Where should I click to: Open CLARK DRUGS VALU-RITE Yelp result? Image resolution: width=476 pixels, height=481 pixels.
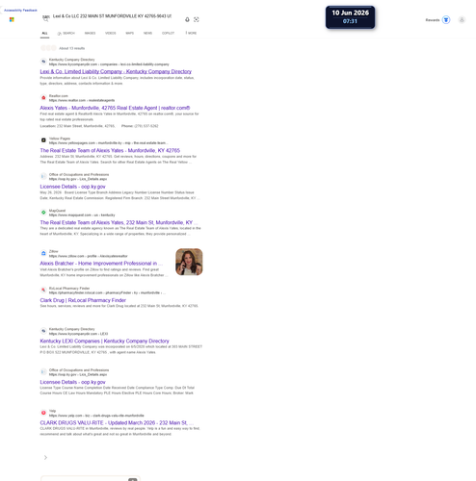click(117, 423)
